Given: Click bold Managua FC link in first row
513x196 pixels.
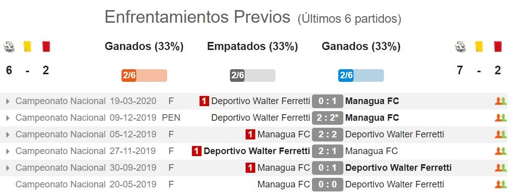Looking at the screenshot, I should pos(372,101).
